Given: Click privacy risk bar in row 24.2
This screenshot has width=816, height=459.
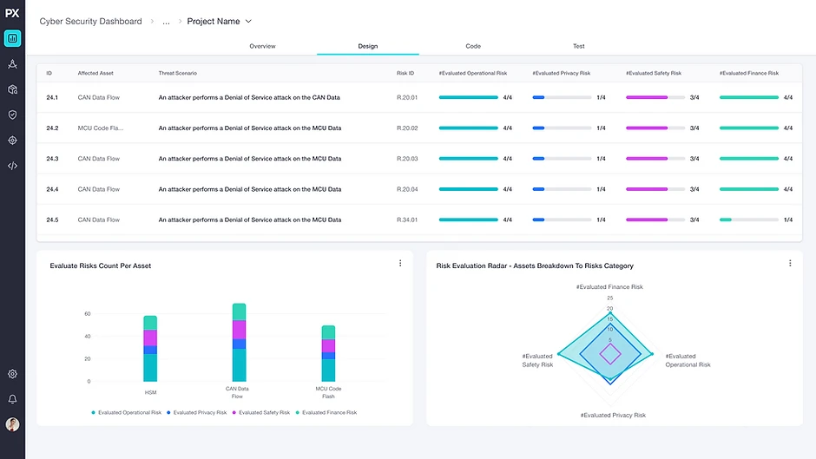Looking at the screenshot, I should pyautogui.click(x=562, y=128).
